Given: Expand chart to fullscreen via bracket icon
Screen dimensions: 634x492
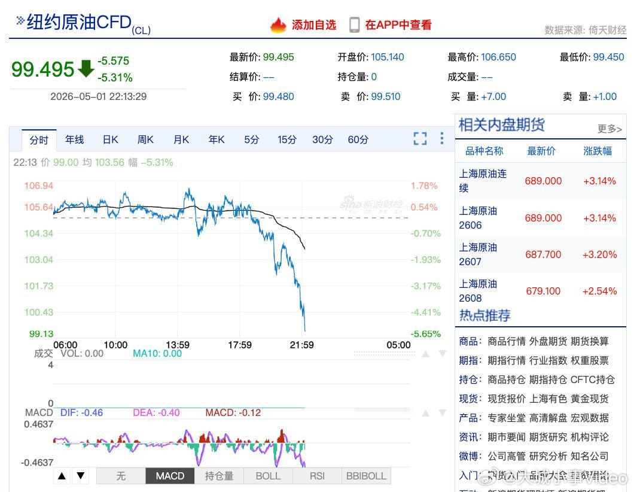Looking at the screenshot, I should (x=420, y=138).
